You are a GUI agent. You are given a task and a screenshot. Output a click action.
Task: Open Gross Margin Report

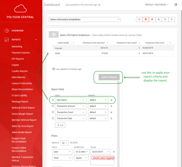[22, 114]
